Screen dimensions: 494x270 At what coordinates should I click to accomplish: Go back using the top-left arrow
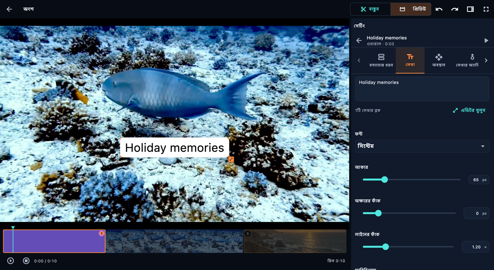click(9, 9)
